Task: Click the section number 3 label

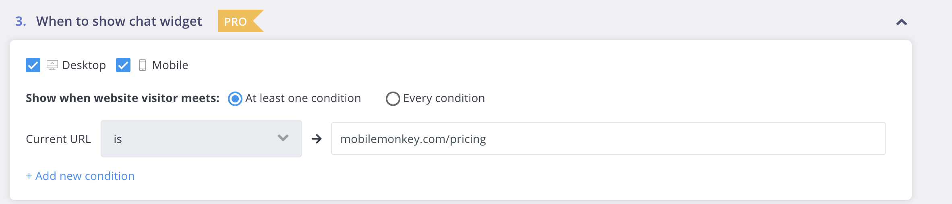Action: point(21,21)
